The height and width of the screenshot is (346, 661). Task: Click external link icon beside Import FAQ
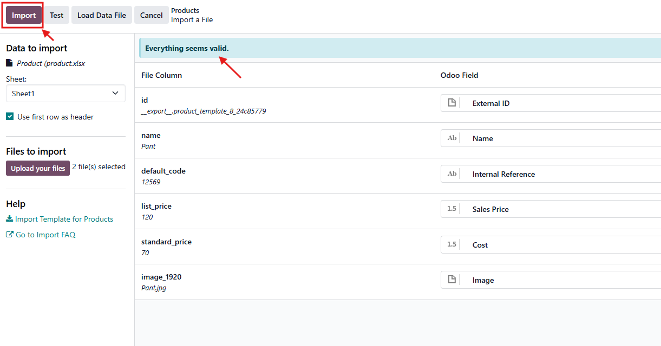[x=10, y=235]
